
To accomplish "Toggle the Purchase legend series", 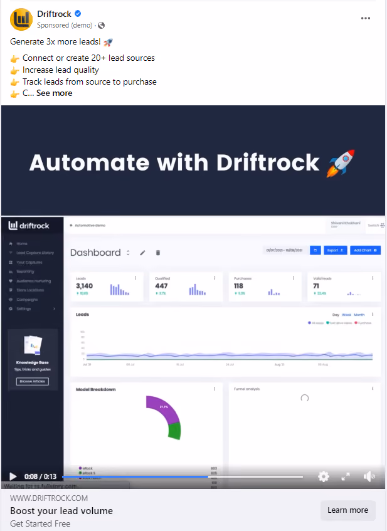I will 363,323.
